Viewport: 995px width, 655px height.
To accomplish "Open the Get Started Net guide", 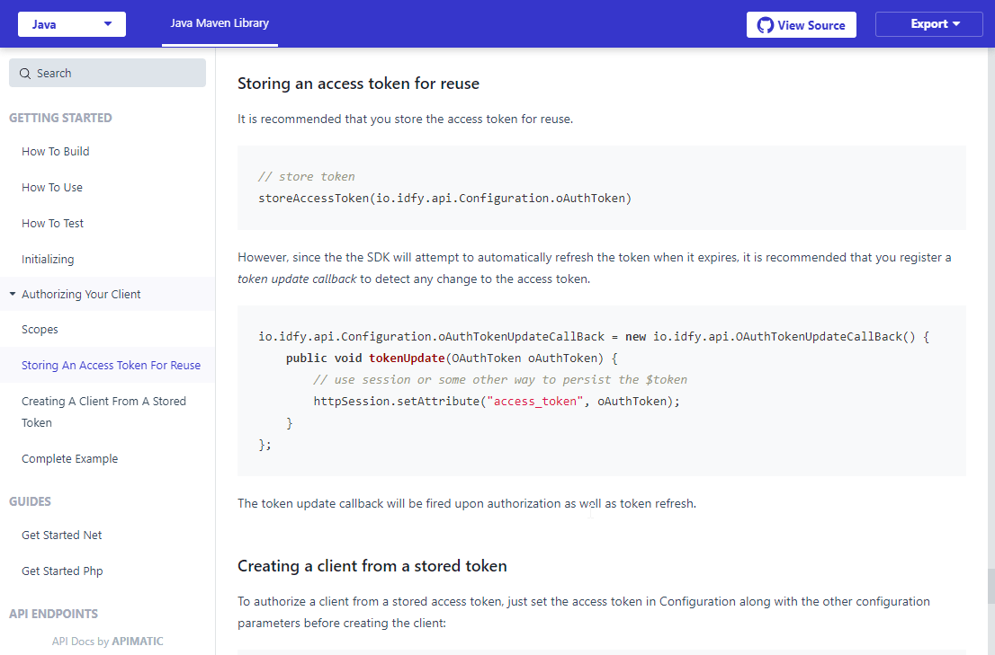I will point(61,535).
